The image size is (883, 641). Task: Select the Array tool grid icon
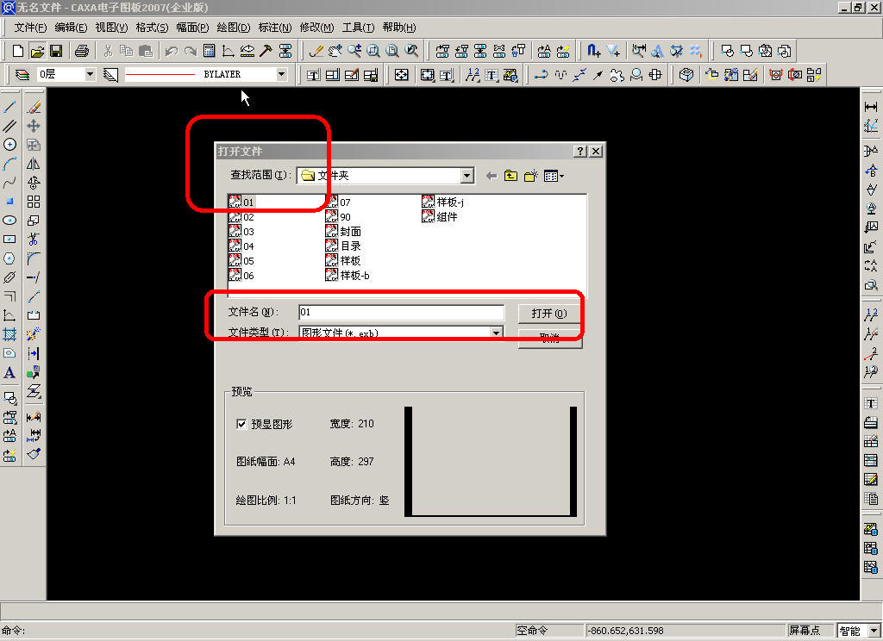34,202
